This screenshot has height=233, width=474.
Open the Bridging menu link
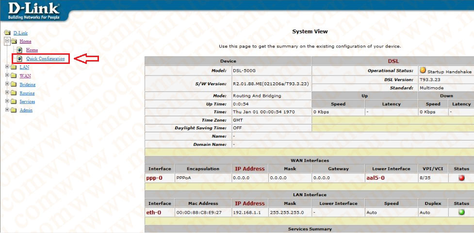point(28,85)
